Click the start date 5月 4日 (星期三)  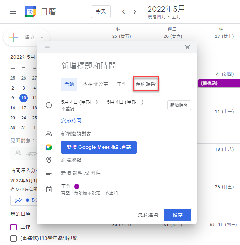pos(79,102)
